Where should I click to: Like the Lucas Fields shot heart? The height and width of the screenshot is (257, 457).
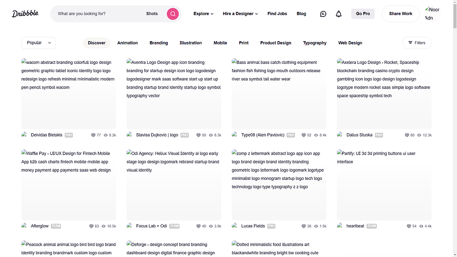pos(304,226)
